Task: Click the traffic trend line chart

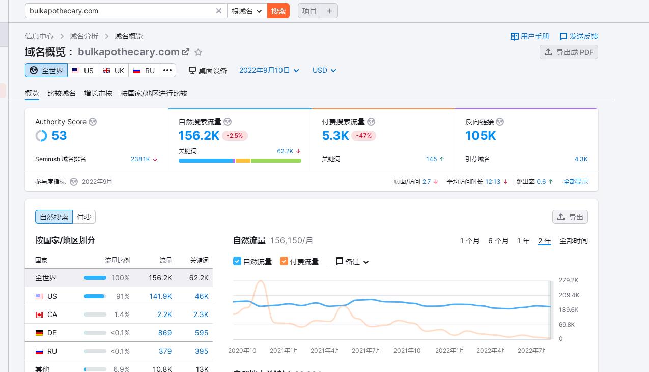Action: click(392, 309)
